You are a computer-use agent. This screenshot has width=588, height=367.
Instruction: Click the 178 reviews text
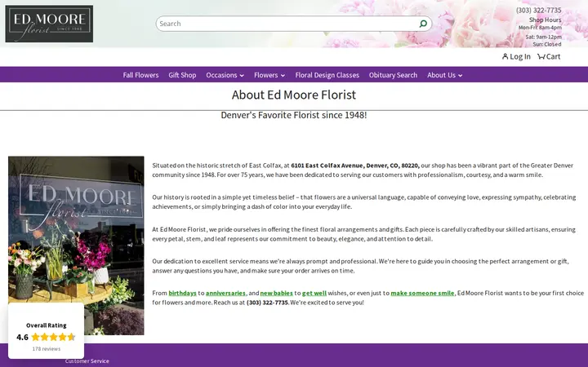(46, 349)
